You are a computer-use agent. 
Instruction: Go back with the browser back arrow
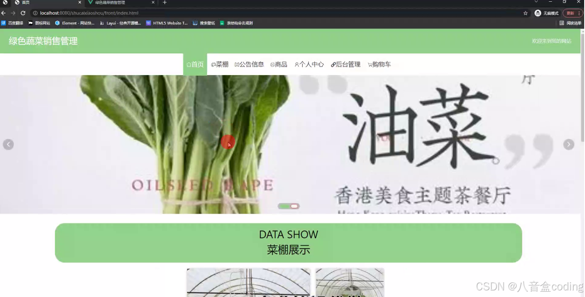click(x=4, y=13)
